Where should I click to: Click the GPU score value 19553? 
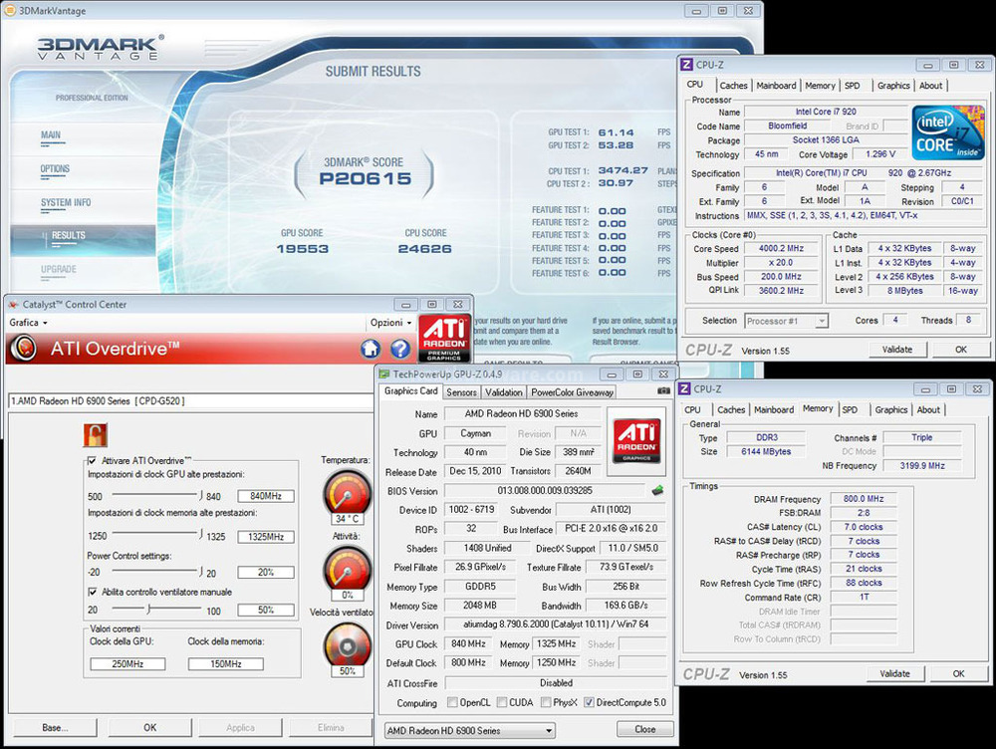pyautogui.click(x=303, y=248)
